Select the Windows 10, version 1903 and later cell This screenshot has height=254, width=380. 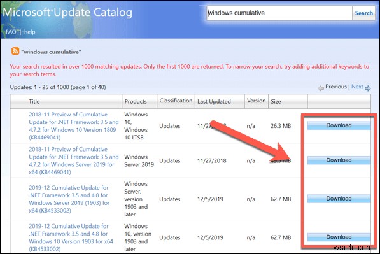point(137,237)
